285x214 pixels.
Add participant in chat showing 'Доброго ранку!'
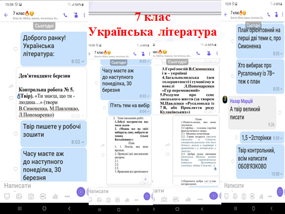click(76, 15)
